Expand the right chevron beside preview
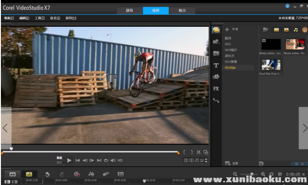 304,128
